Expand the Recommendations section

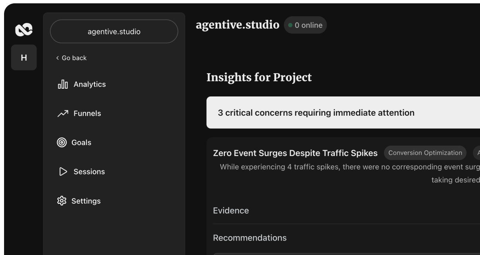(x=250, y=238)
